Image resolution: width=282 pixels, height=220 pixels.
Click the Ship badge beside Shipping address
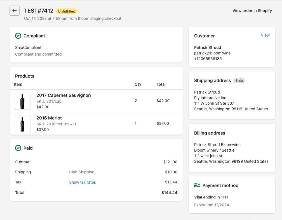pyautogui.click(x=239, y=80)
